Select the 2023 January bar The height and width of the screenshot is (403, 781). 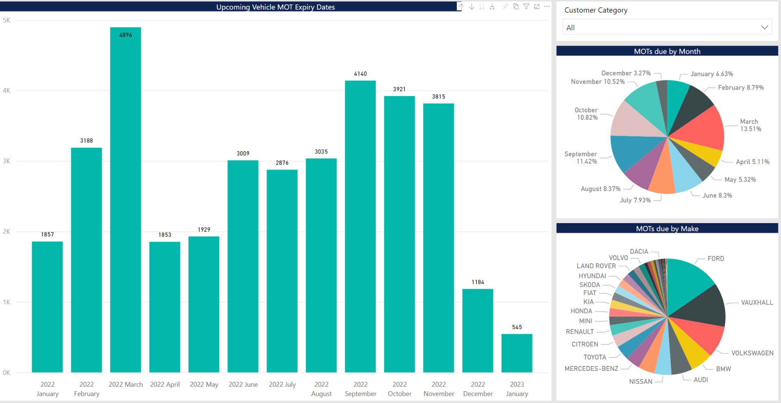(x=517, y=352)
